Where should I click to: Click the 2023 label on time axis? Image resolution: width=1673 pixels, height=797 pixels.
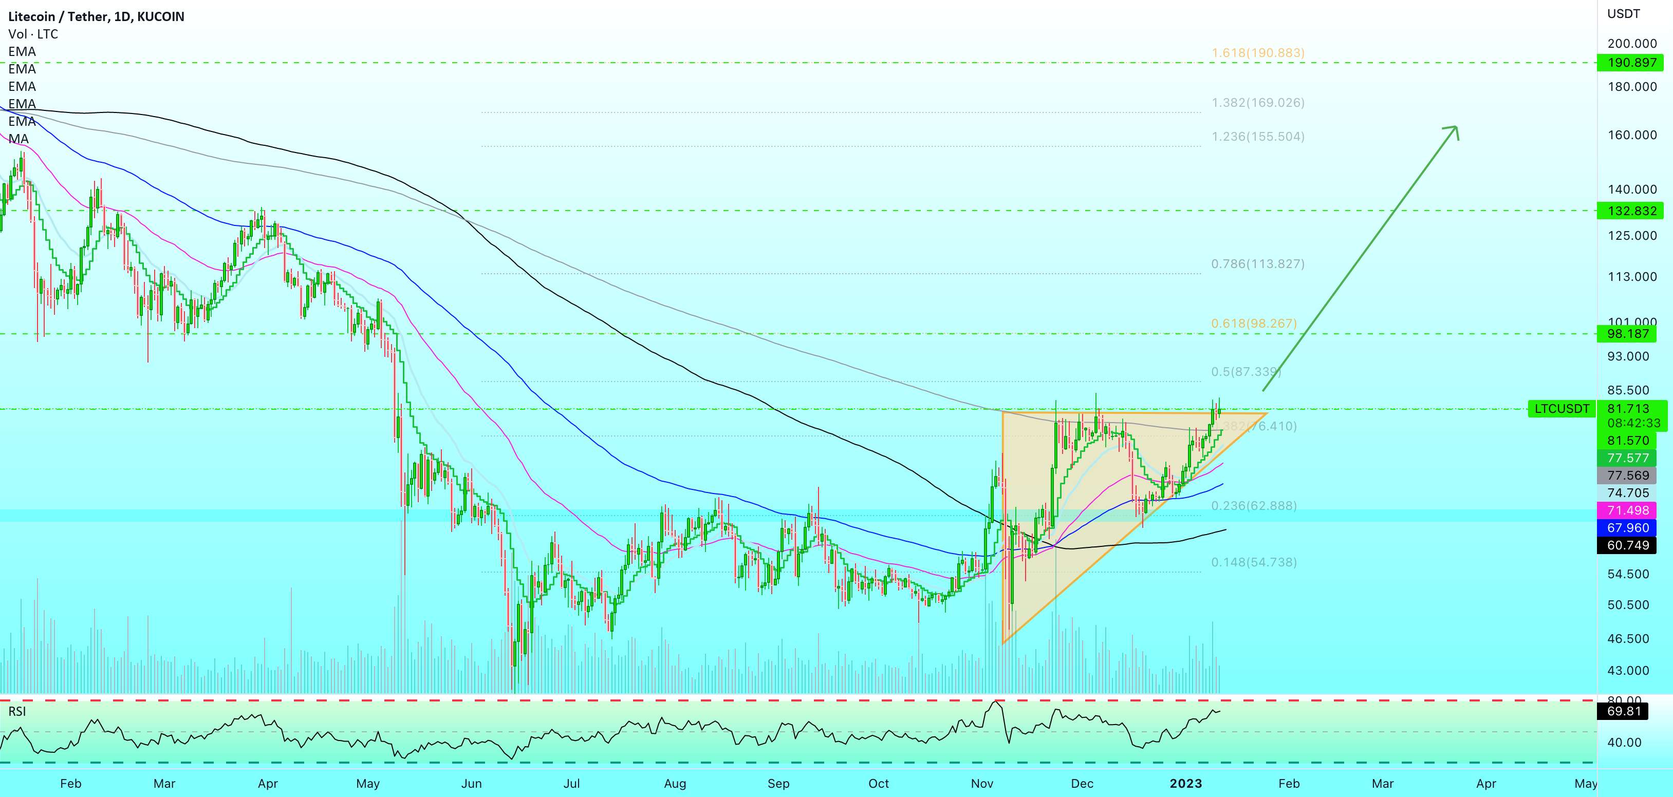tap(1186, 783)
